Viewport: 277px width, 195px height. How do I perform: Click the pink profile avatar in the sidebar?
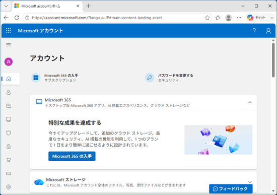tap(9, 61)
